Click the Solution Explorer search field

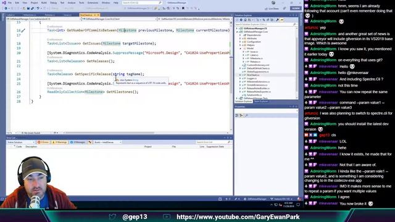pyautogui.click(x=266, y=25)
